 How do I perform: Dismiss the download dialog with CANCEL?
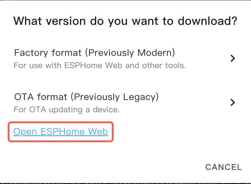[x=223, y=167]
